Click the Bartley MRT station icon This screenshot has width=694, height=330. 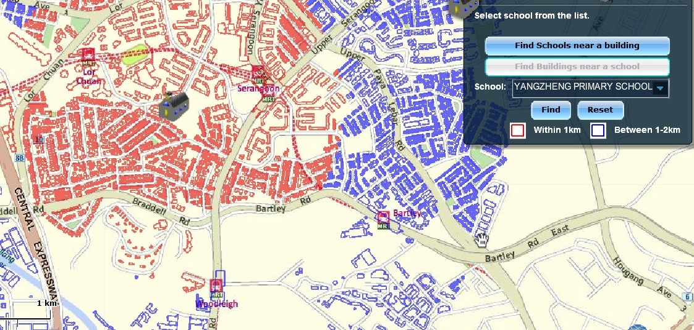[x=383, y=217]
